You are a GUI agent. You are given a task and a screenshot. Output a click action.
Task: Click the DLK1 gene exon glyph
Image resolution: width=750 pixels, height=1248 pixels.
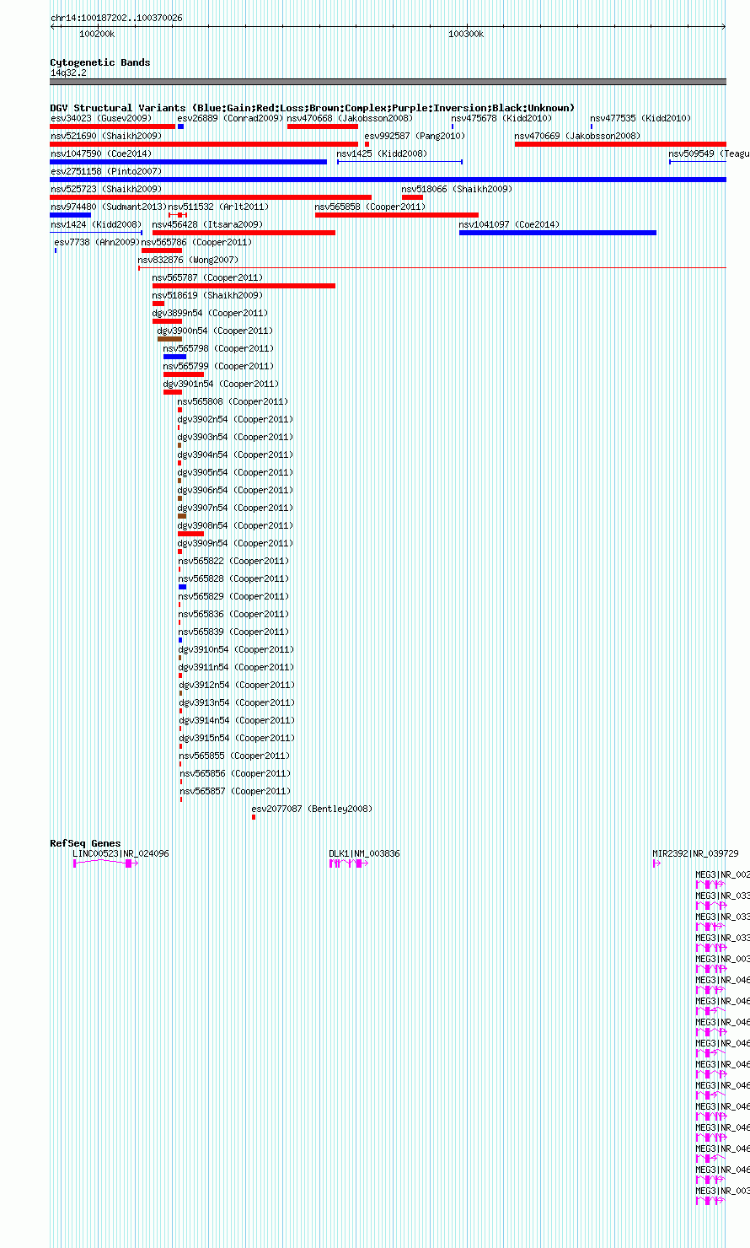(x=348, y=863)
